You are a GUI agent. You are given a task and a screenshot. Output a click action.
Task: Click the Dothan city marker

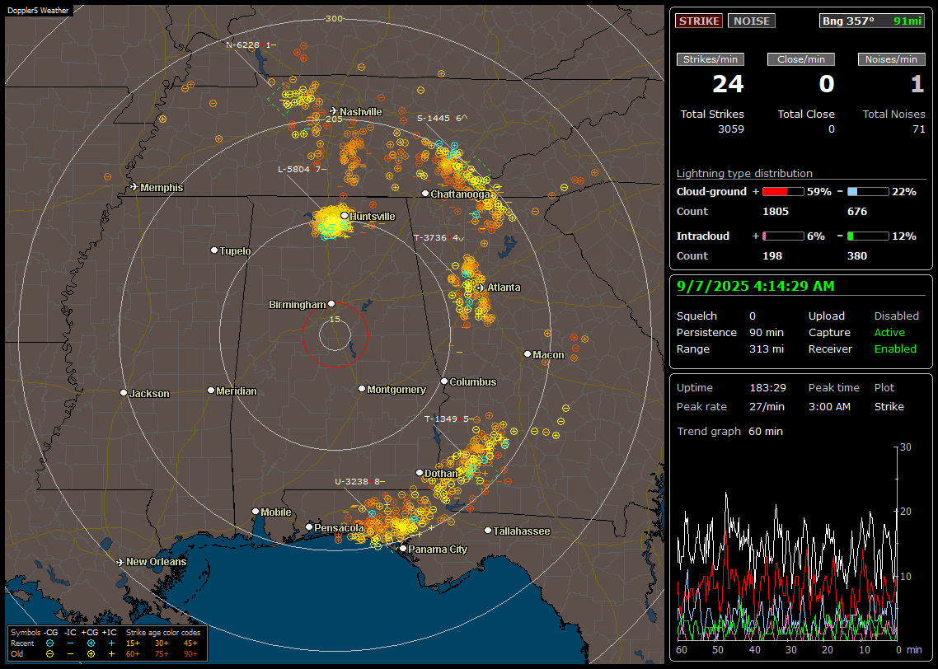pyautogui.click(x=420, y=472)
